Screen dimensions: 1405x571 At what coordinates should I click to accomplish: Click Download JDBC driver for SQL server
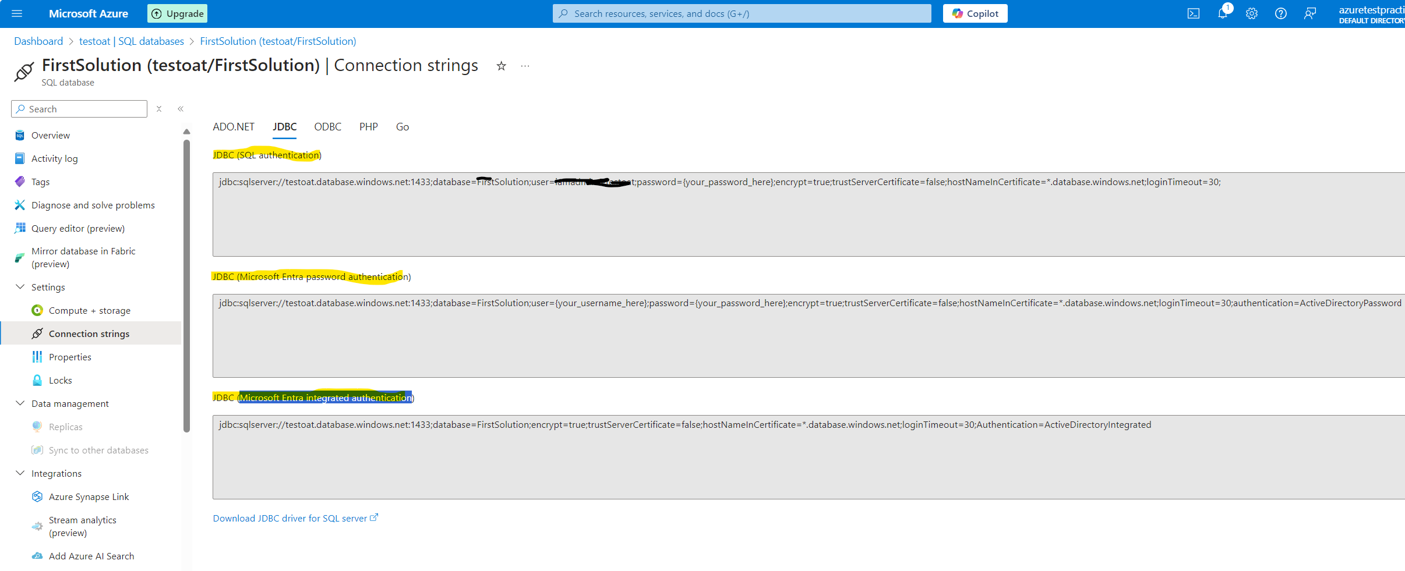coord(290,517)
